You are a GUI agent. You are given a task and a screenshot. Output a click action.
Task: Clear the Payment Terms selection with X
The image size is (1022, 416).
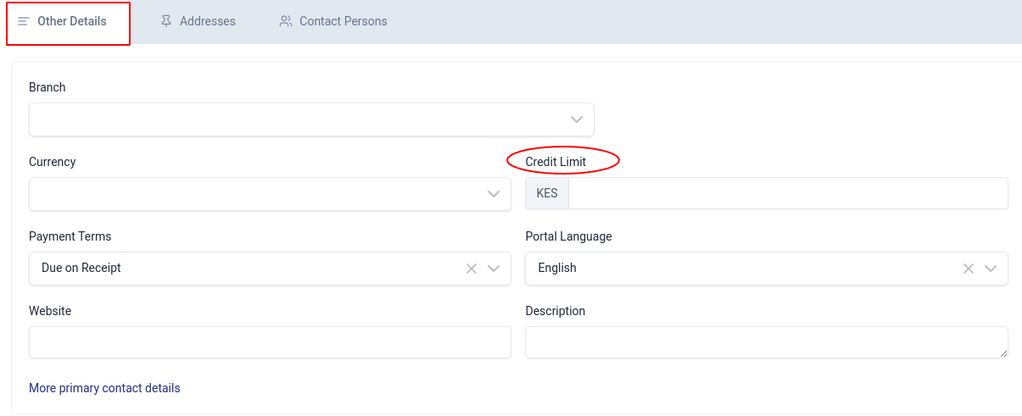click(x=472, y=269)
